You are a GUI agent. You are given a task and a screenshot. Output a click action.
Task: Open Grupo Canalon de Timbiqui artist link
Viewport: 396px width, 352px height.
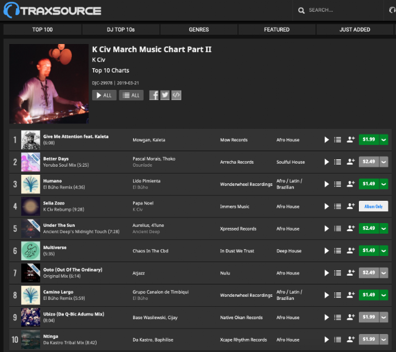pos(161,292)
